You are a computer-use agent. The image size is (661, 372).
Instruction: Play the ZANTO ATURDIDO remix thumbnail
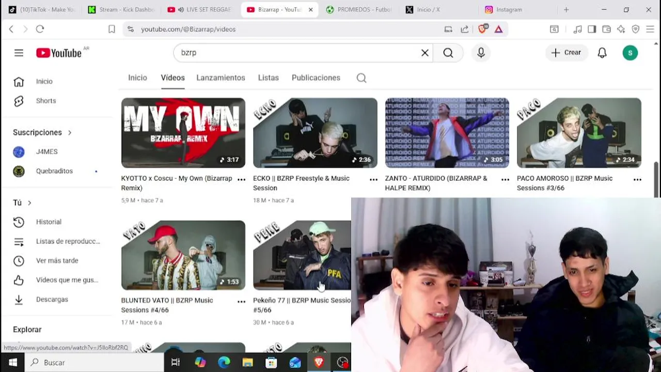(447, 133)
